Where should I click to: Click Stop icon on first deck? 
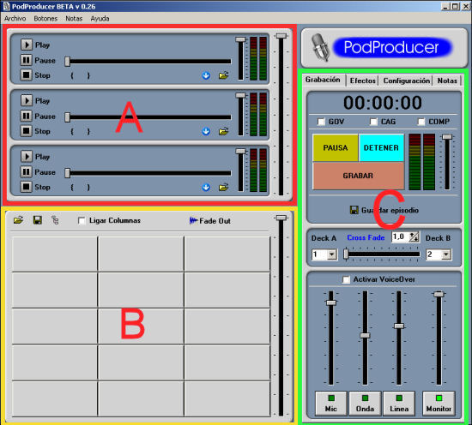point(27,75)
